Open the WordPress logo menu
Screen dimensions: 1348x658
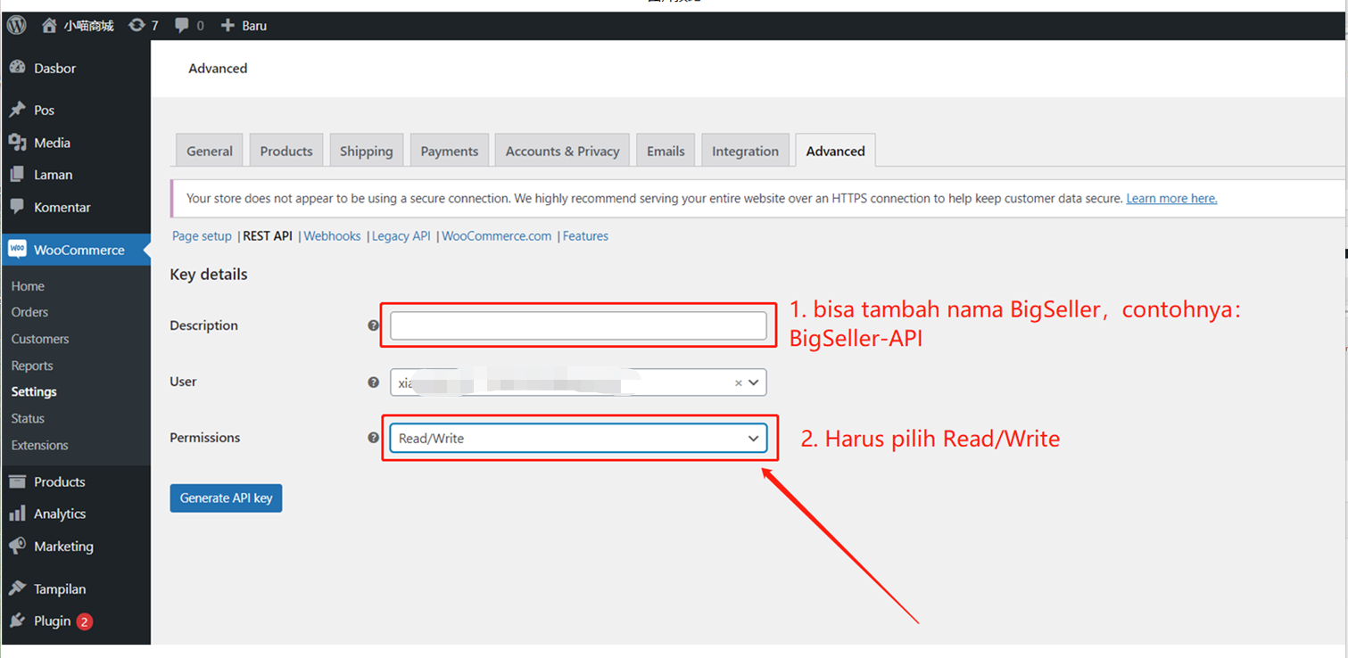pyautogui.click(x=16, y=25)
